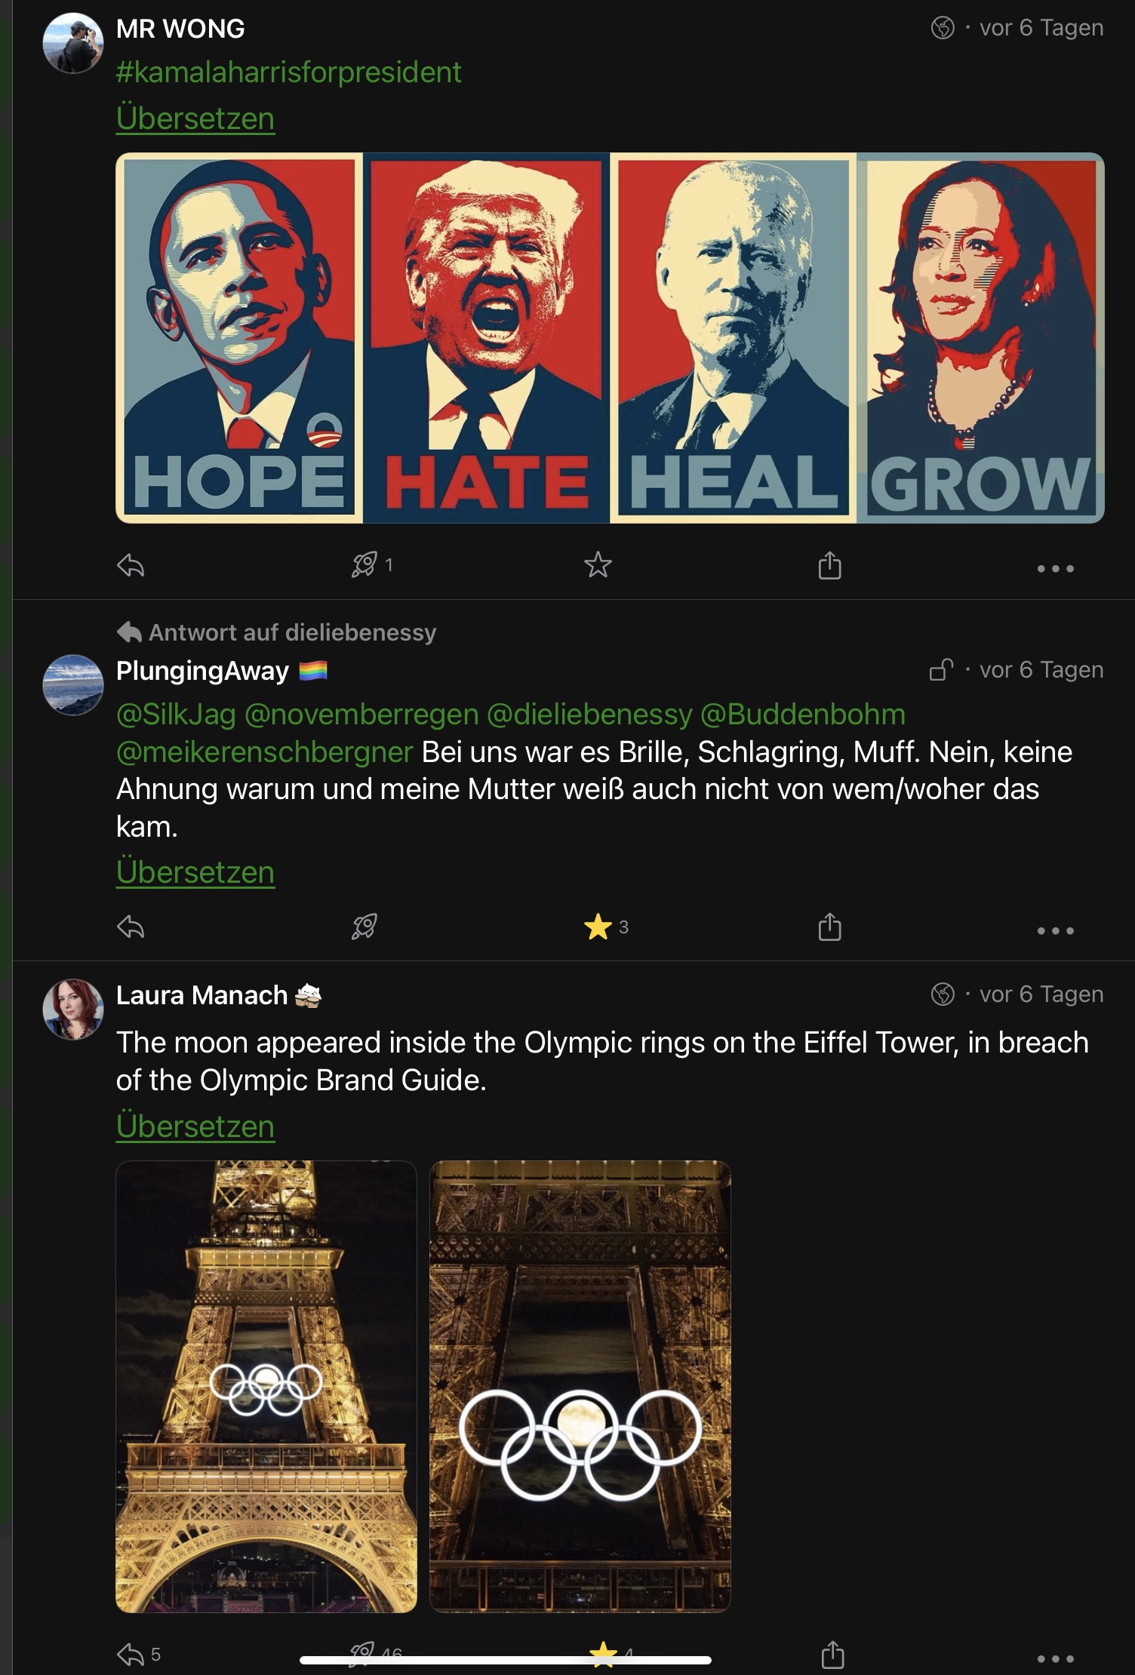Open close-up Olympic rings moon photo
The image size is (1135, 1675).
click(x=580, y=1387)
